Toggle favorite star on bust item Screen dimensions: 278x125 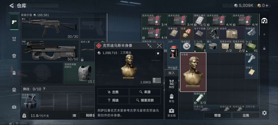coord(158,53)
